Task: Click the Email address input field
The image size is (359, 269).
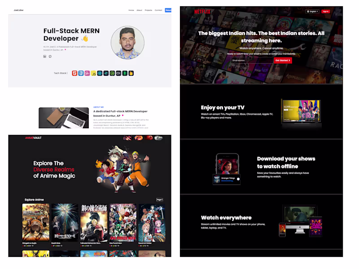Action: (252, 61)
